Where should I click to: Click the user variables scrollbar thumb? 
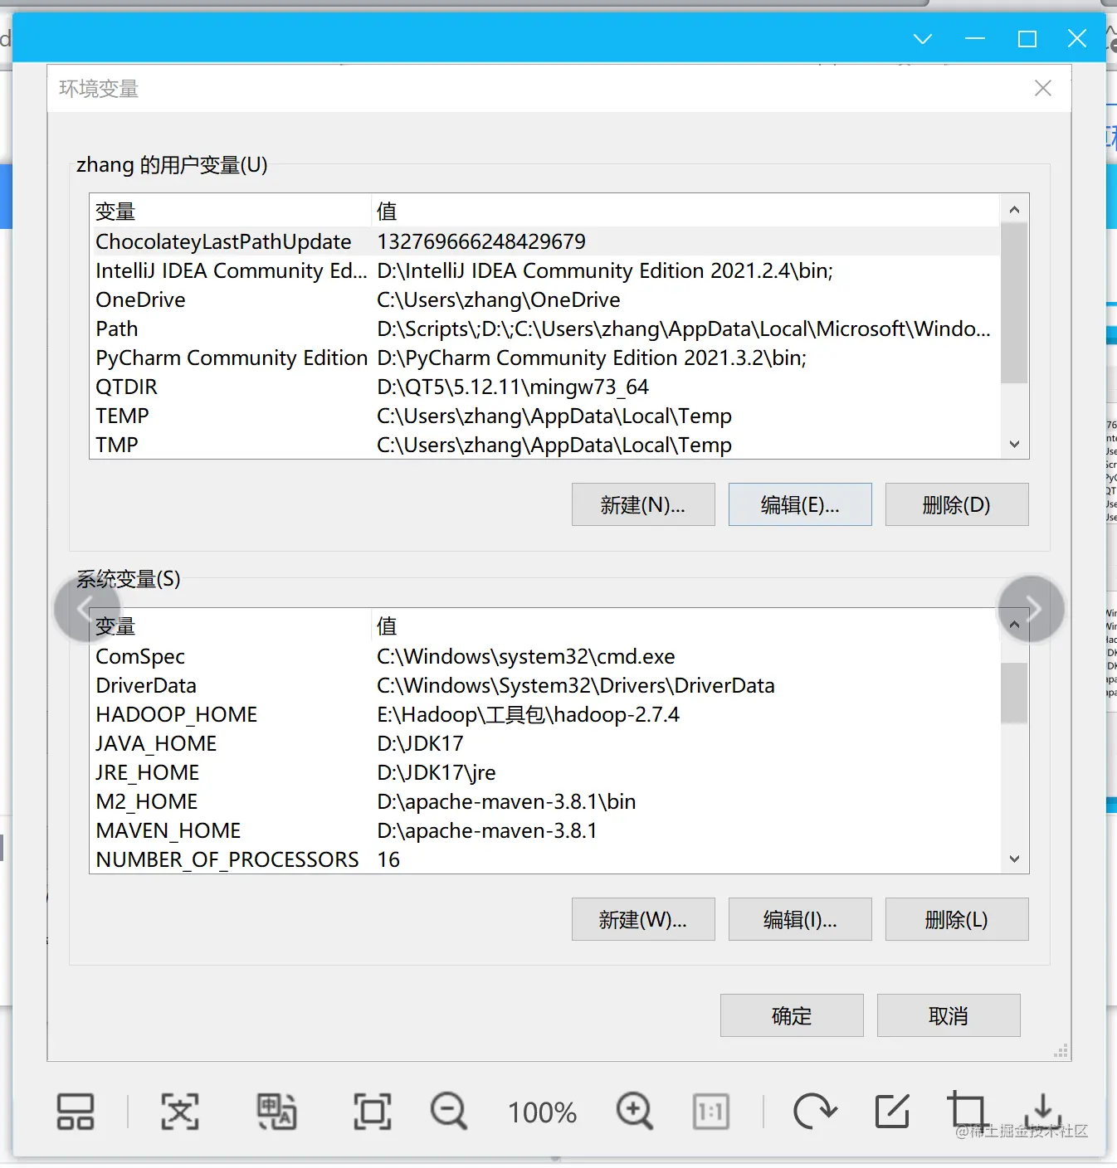point(1014,303)
